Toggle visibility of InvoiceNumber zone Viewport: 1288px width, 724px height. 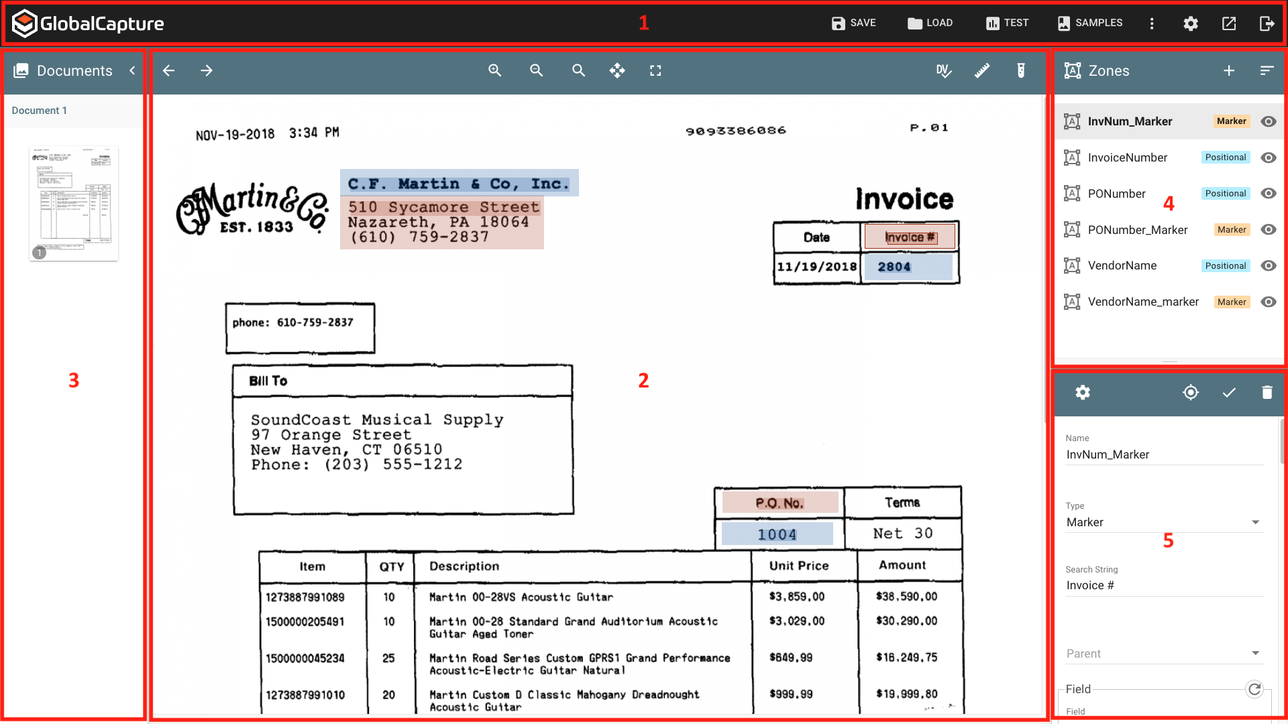pos(1268,158)
